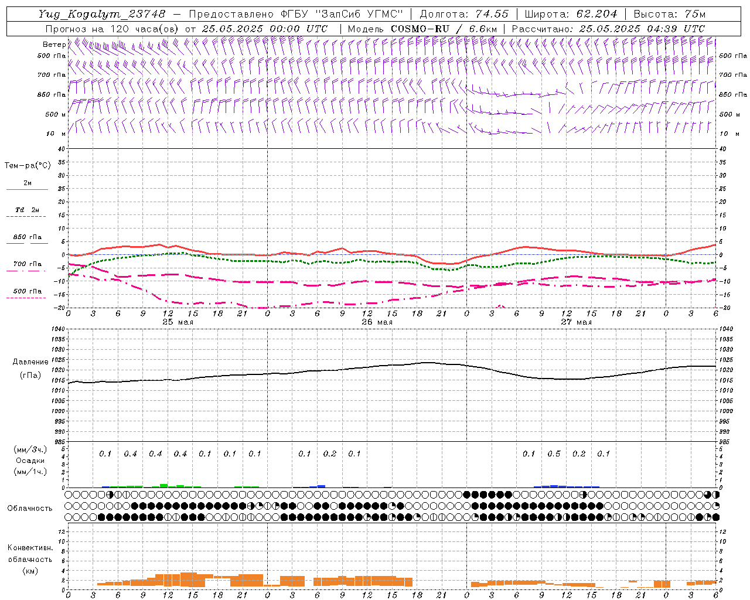Click the (мм/1ч.) precipitation unit label
The width and height of the screenshot is (750, 600).
pyautogui.click(x=30, y=472)
